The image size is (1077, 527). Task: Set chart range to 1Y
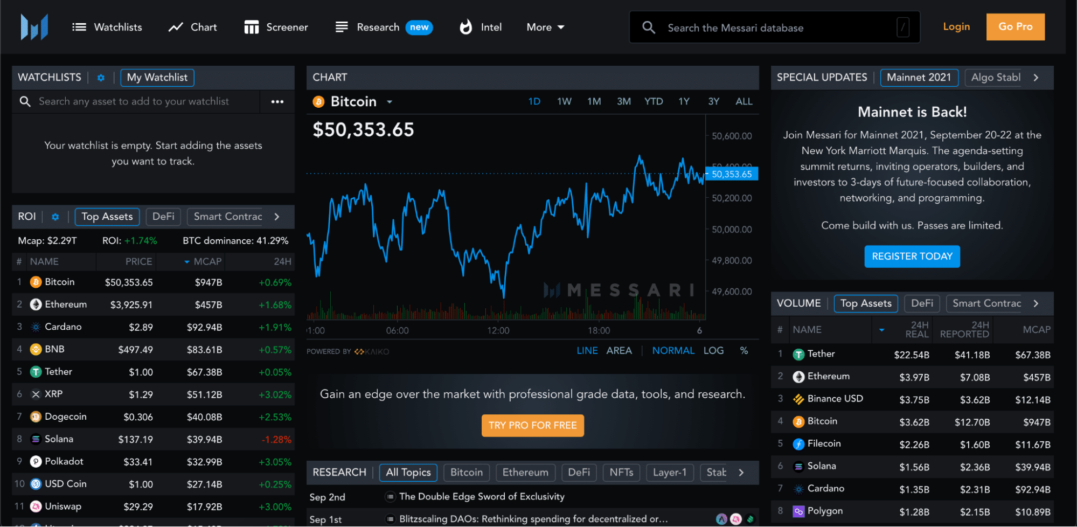point(684,101)
